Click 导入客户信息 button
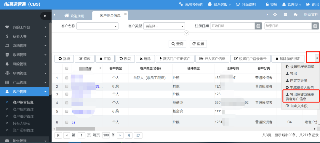 tap(212, 59)
